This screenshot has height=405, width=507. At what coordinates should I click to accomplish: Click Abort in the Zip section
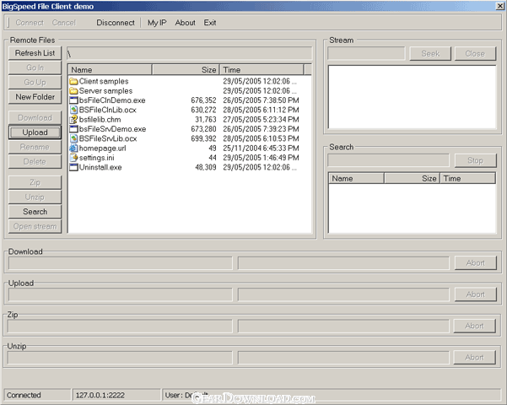point(474,326)
